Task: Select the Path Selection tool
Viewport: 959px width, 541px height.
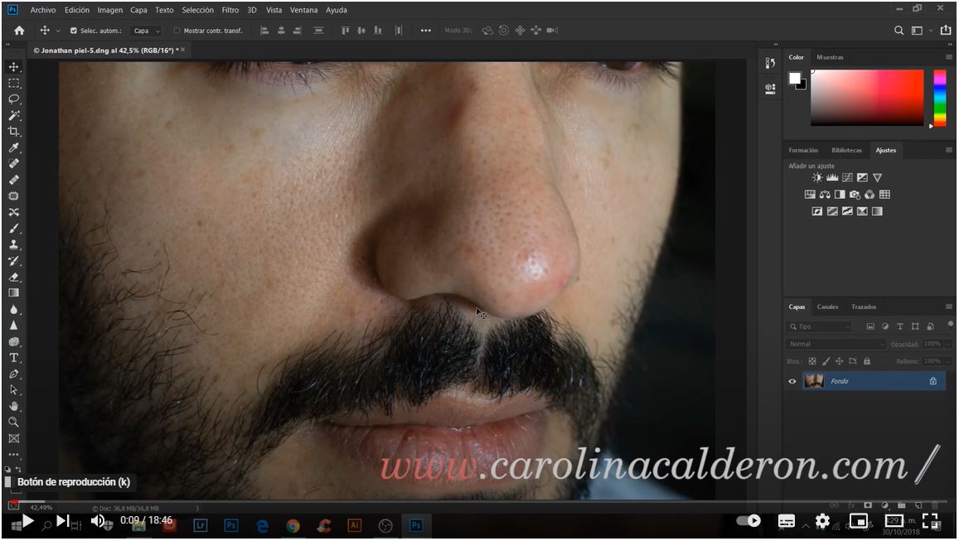Action: pos(13,390)
